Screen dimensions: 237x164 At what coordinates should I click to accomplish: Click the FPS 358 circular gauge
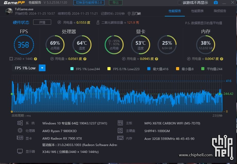[24, 45]
